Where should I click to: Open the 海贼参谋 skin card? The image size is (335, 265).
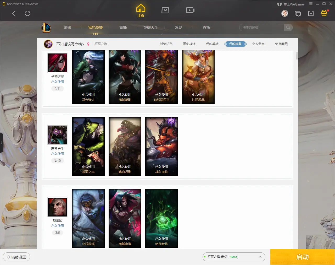tap(125, 218)
